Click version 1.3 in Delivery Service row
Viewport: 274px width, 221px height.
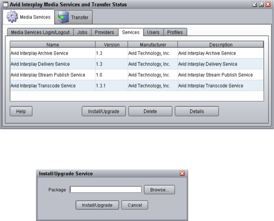112,64
